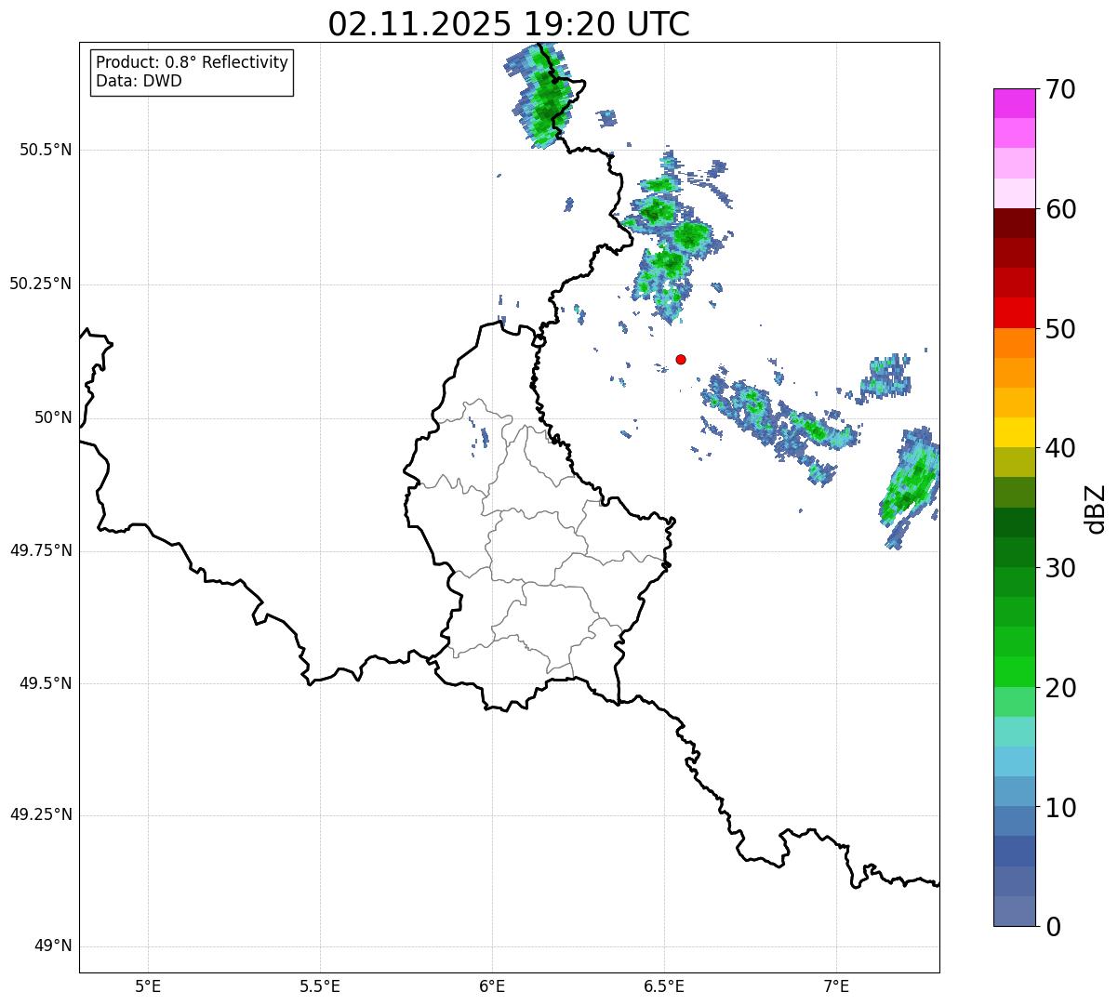This screenshot has width=1118, height=1005.
Task: Pick the bottom slate-blue colorbar segment at 0
Action: [1015, 911]
